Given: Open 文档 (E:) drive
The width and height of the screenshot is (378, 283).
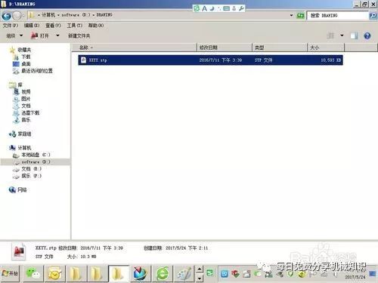Looking at the screenshot, I should [31, 169].
